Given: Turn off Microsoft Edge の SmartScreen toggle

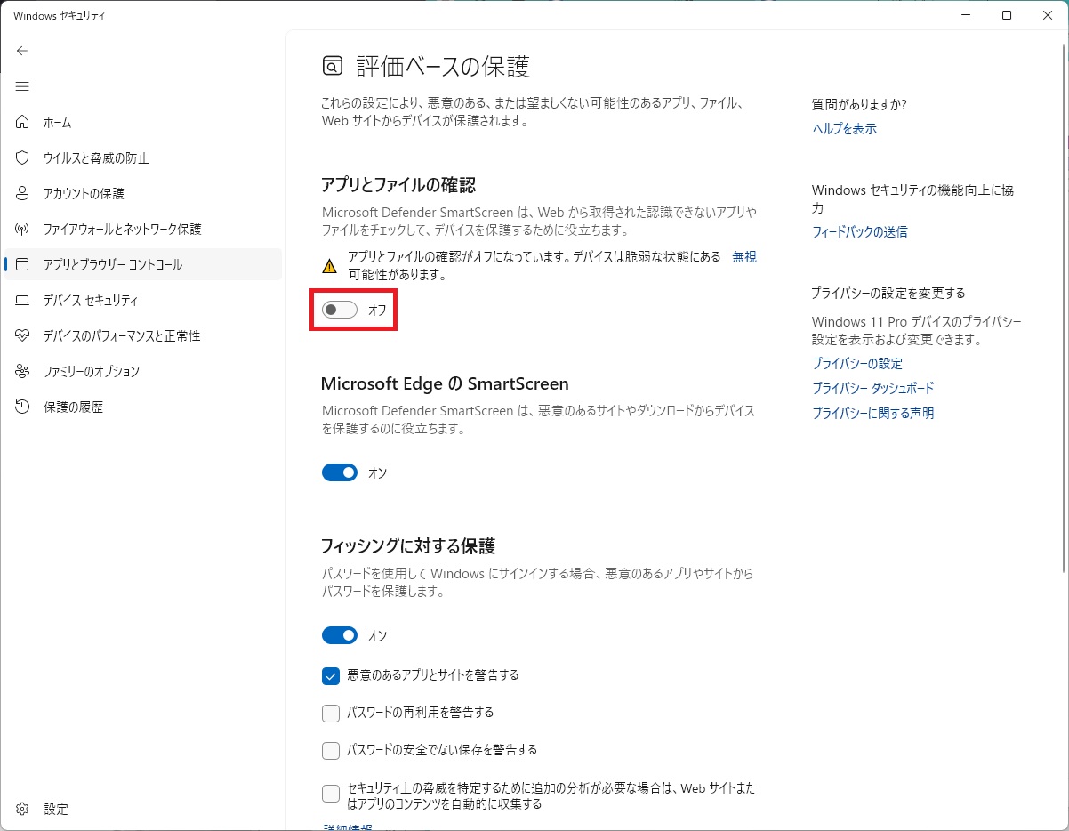Looking at the screenshot, I should (340, 472).
